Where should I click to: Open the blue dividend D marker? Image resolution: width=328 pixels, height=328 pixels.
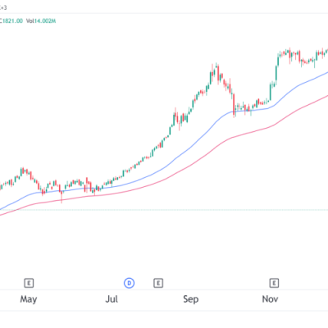click(129, 283)
